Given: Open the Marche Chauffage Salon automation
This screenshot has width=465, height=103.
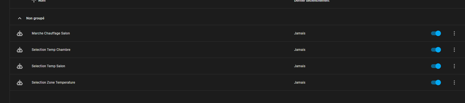Looking at the screenshot, I should pyautogui.click(x=51, y=33).
